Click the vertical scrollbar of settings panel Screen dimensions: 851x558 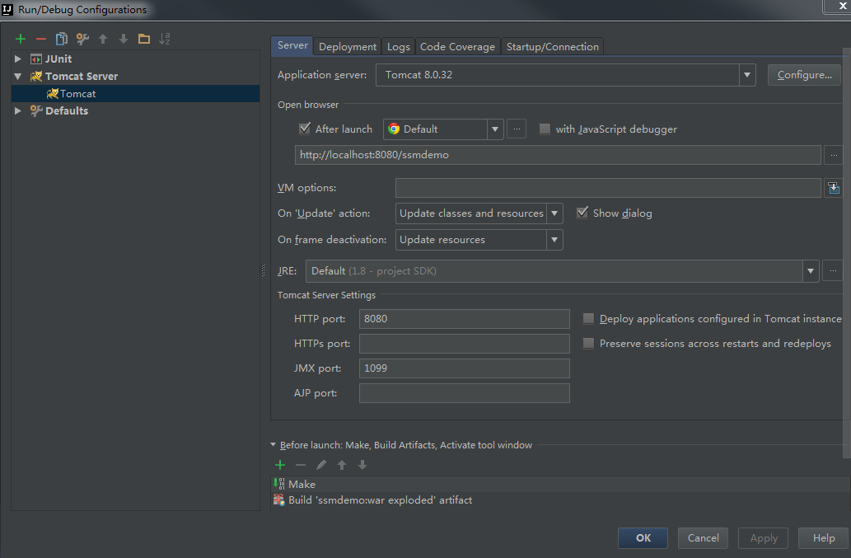pyautogui.click(x=847, y=252)
